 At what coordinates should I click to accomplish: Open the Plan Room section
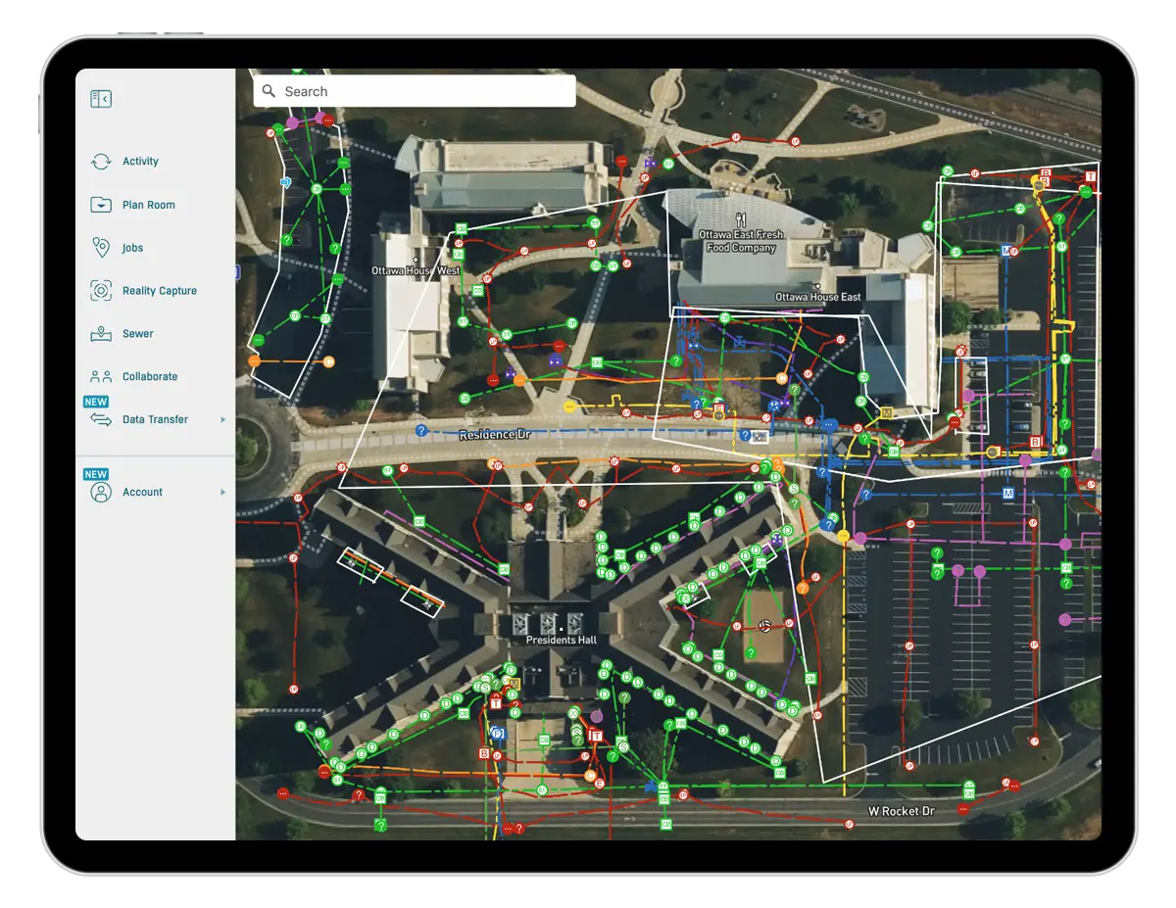click(148, 204)
